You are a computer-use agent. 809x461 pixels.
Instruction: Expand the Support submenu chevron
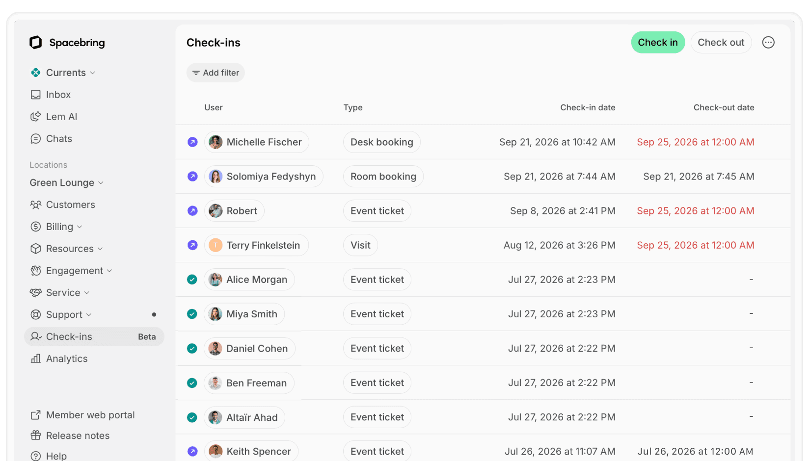coord(89,315)
